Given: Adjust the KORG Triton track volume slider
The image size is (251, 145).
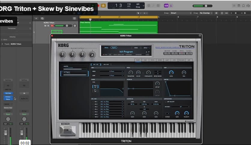Looking at the screenshot, I should pyautogui.click(x=63, y=26).
